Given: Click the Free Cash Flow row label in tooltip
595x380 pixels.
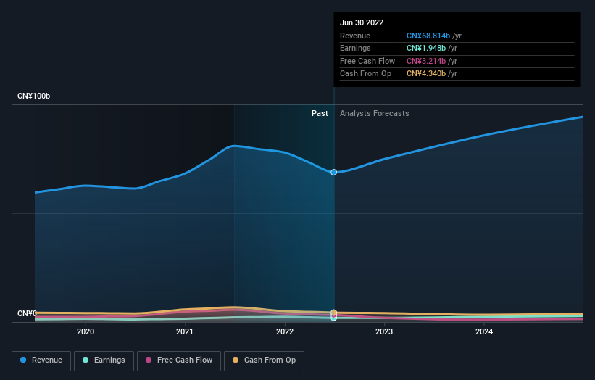Looking at the screenshot, I should pos(367,61).
